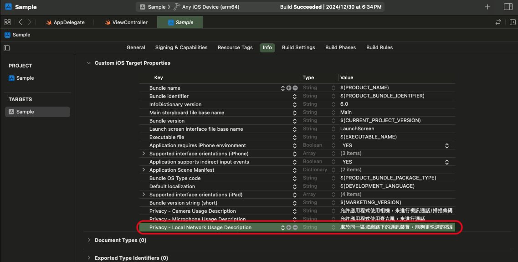
Task: Open the AppDelegate tab
Action: 66,22
